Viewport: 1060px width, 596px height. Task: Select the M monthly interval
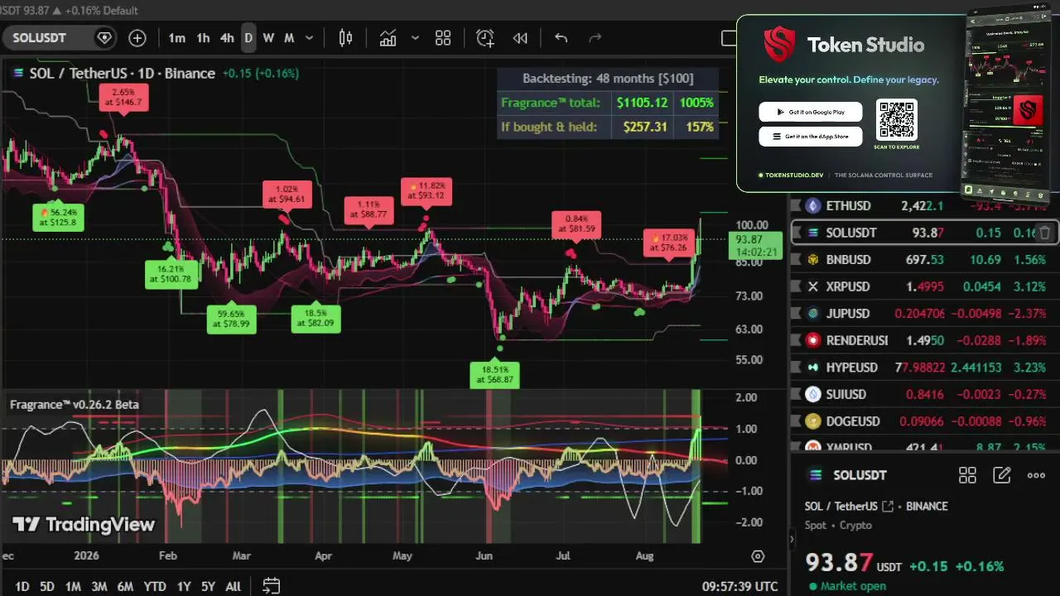tap(289, 38)
